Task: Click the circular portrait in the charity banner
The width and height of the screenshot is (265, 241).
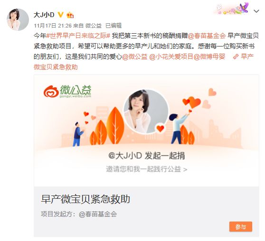Action: [146, 111]
